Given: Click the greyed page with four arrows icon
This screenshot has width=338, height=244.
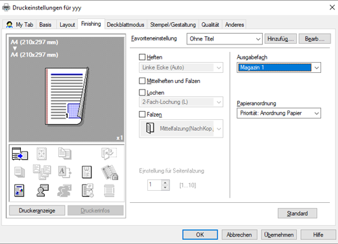Looking at the screenshot, I should pyautogui.click(x=42, y=154).
